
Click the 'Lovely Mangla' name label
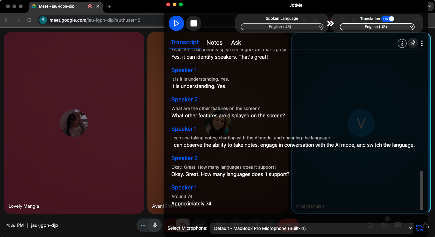click(24, 206)
